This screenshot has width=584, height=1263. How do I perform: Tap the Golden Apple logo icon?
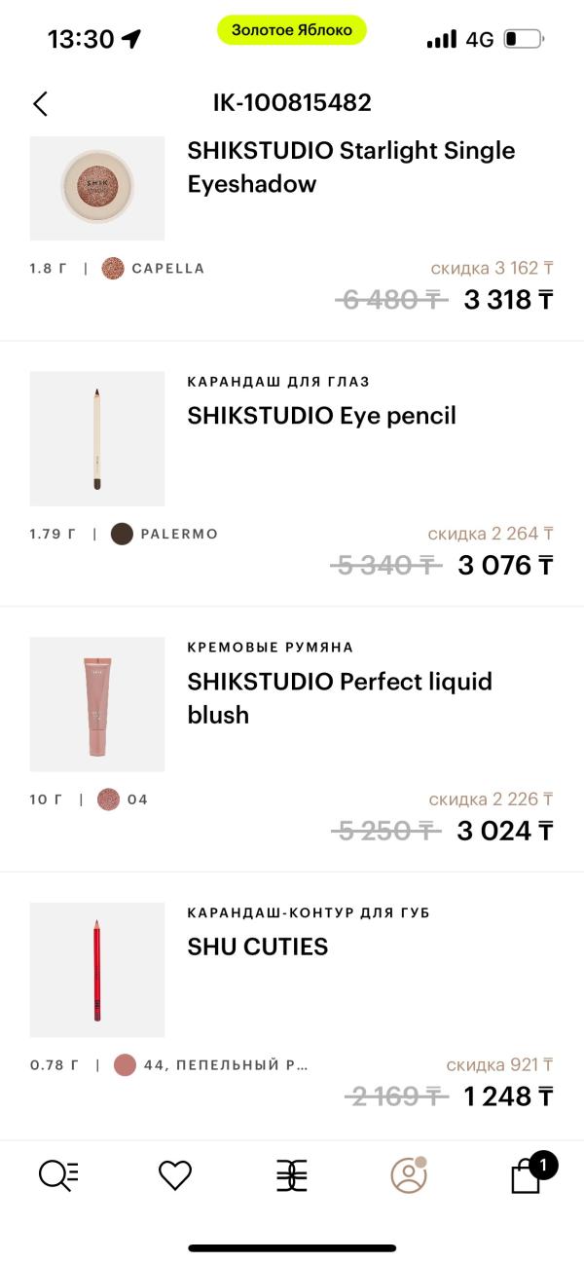(x=292, y=1175)
